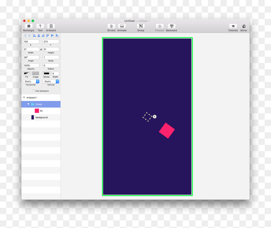Click the dark background layer thumbnail

[x=33, y=117]
